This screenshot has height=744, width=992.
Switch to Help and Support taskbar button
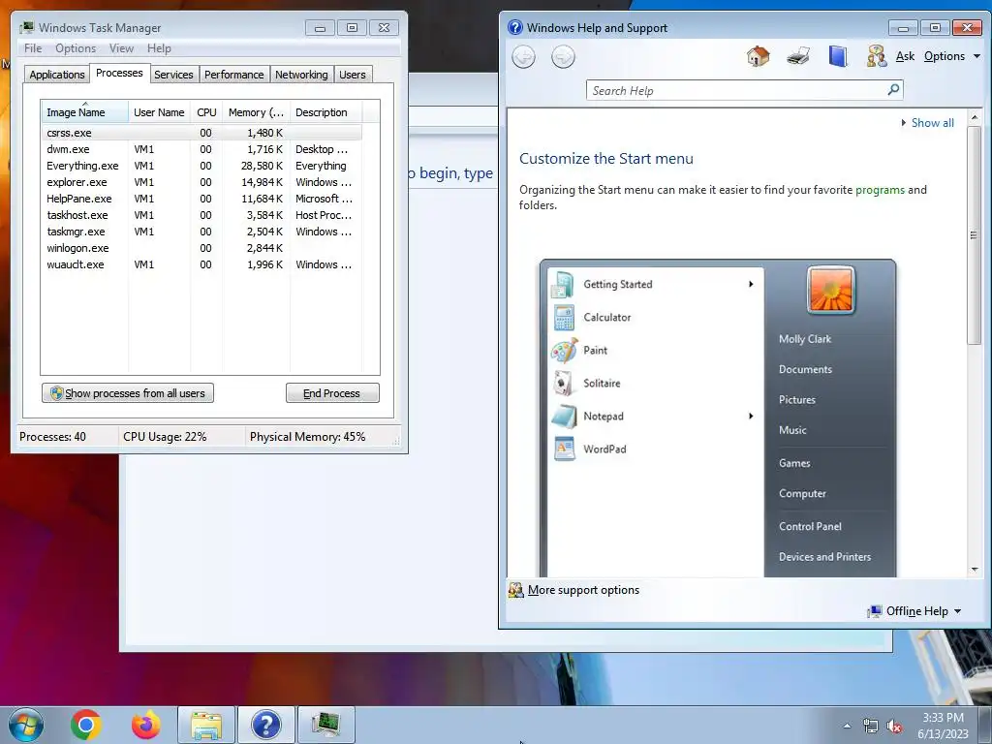pos(265,725)
